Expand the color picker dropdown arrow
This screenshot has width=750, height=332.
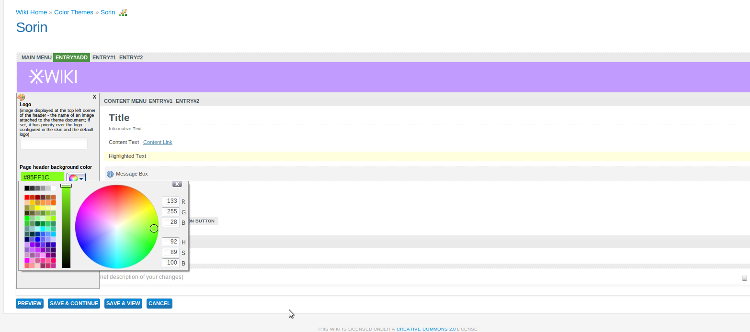pos(81,178)
